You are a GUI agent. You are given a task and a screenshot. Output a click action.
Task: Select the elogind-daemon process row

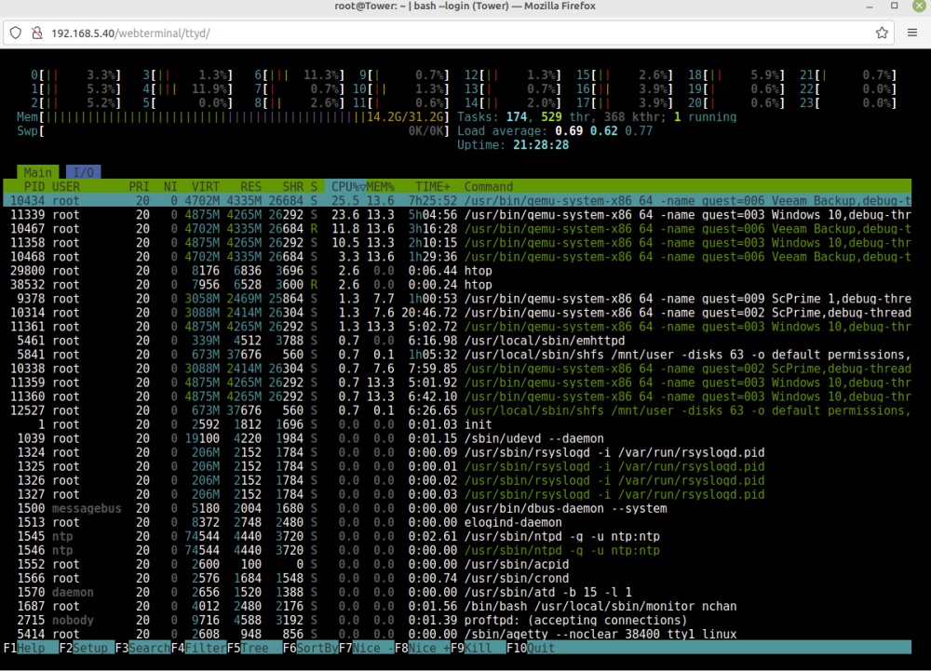(x=457, y=523)
